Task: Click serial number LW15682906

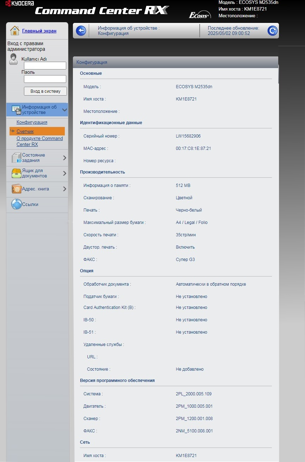Action: pos(188,136)
